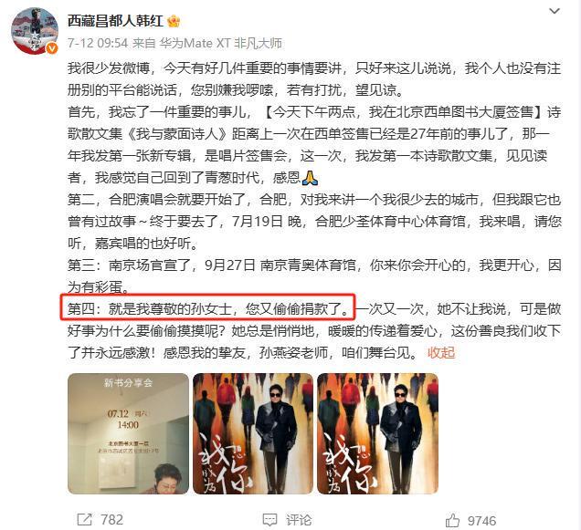Image resolution: width=581 pixels, height=530 pixels.
Task: Click the repost count 782
Action: 111,520
